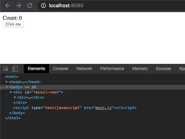The height and width of the screenshot is (139, 185).
Task: Open the Network tab
Action: 84,69
